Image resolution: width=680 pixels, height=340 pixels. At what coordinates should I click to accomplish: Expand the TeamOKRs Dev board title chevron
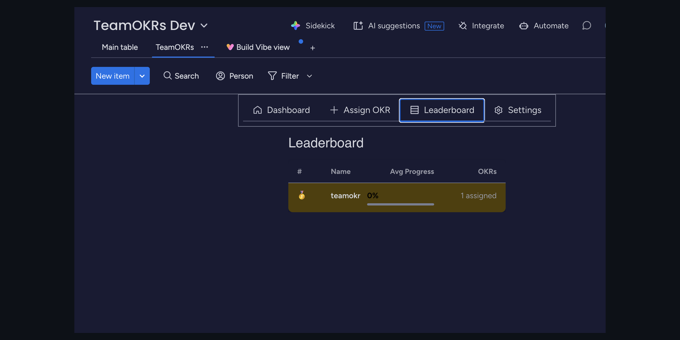coord(204,25)
